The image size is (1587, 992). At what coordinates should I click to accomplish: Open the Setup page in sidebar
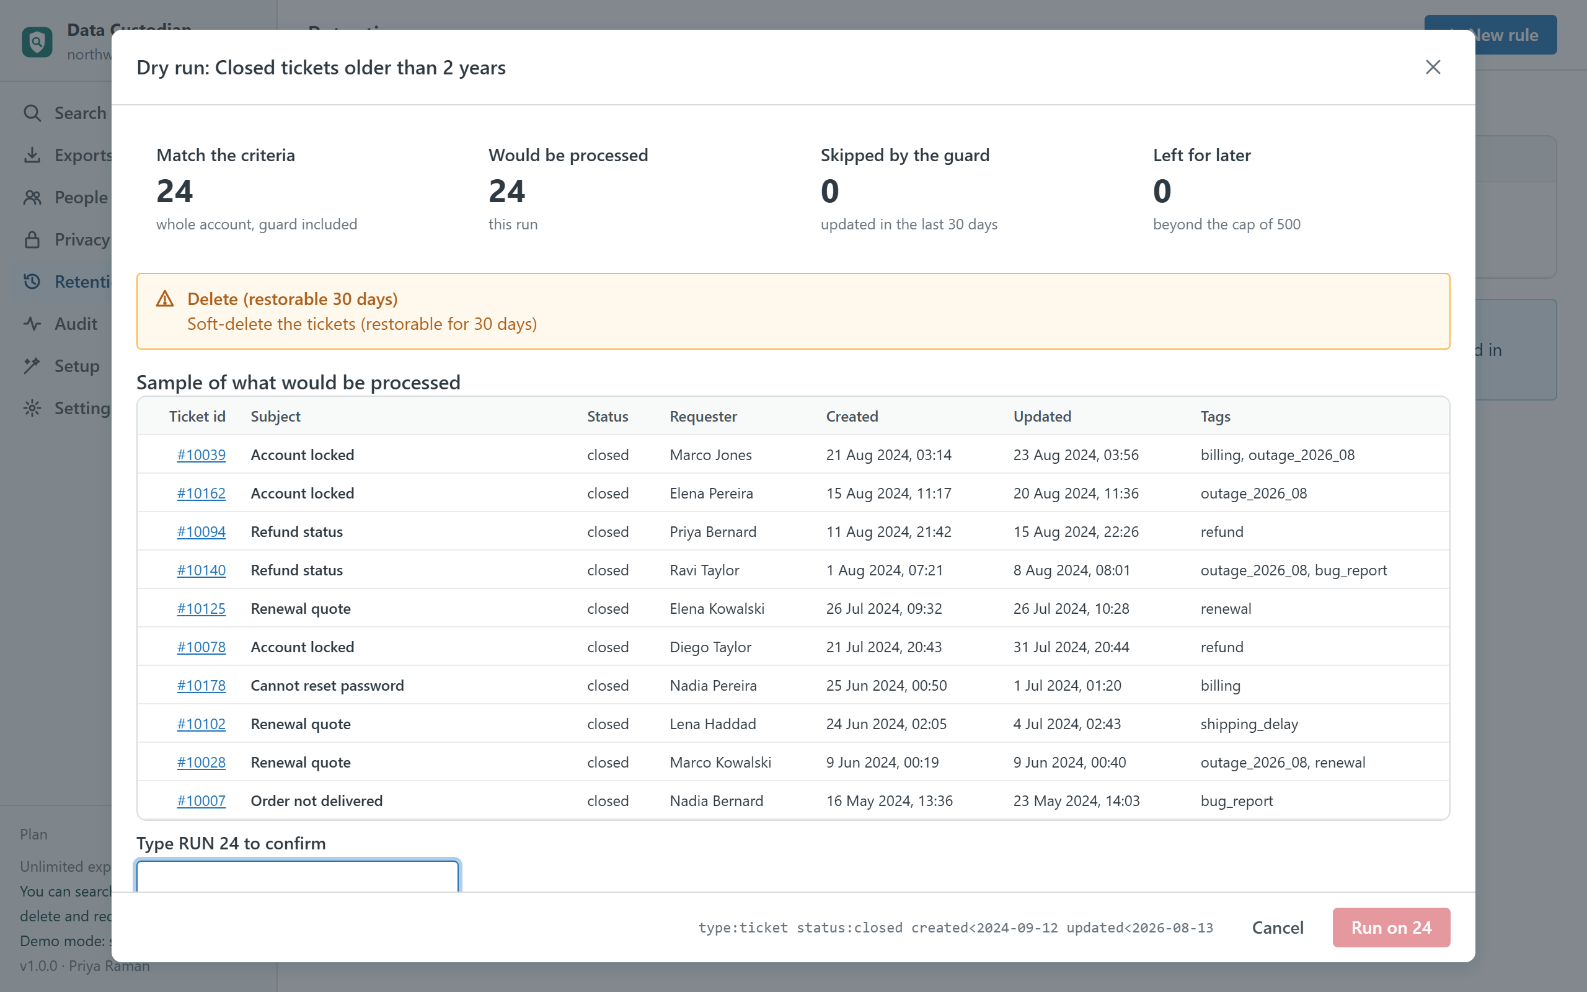77,365
